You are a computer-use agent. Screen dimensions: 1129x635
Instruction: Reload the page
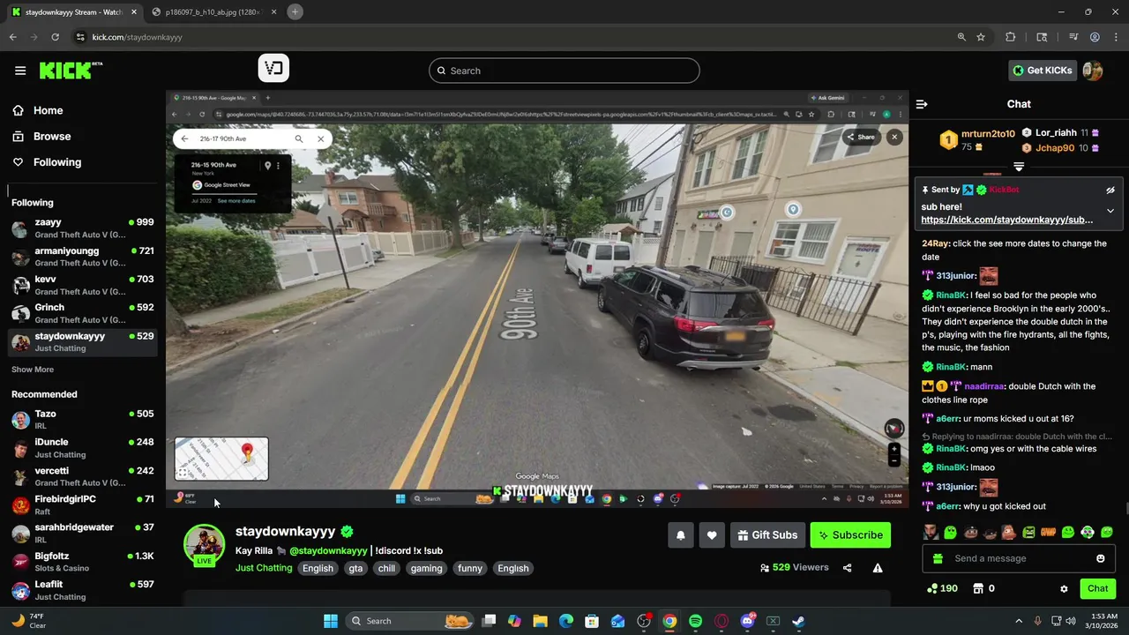(55, 37)
